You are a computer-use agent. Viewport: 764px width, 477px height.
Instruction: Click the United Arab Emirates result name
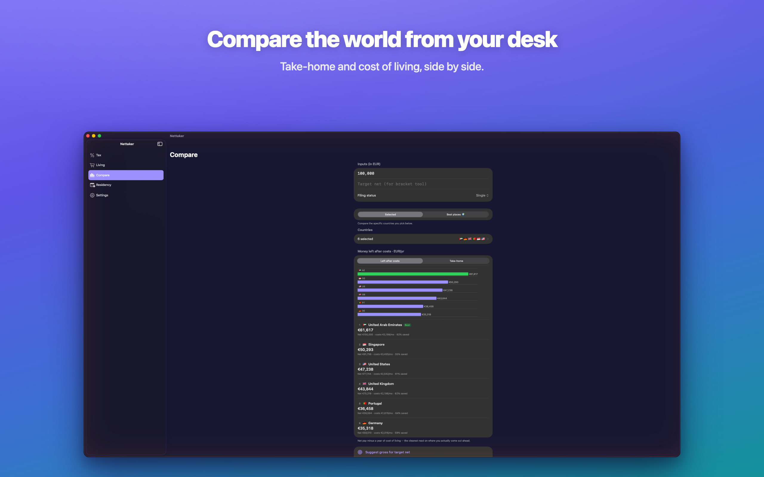[385, 325]
